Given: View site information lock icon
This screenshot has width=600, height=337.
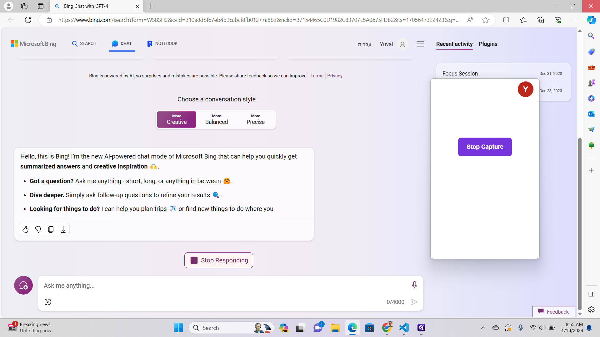Looking at the screenshot, I should coord(49,20).
